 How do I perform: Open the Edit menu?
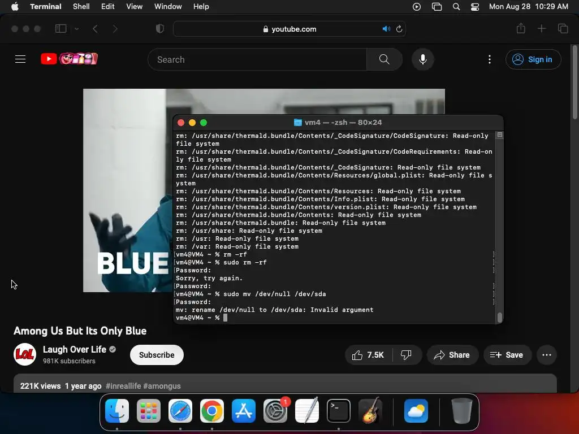107,6
